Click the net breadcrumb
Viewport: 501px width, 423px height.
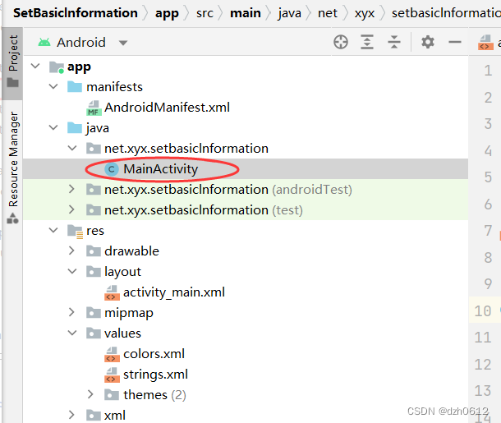coord(328,13)
